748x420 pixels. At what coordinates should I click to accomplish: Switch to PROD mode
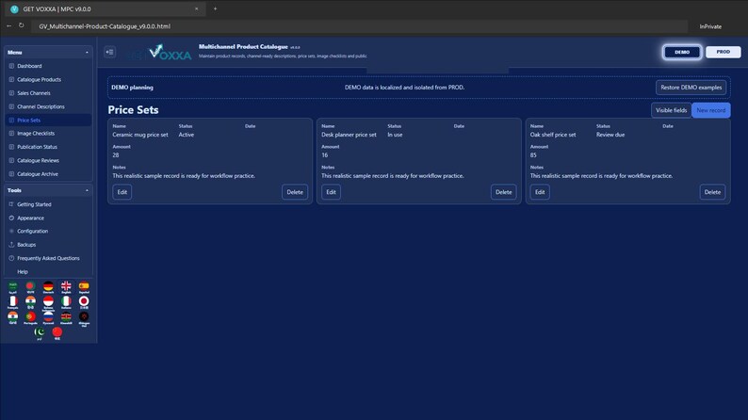pos(723,52)
